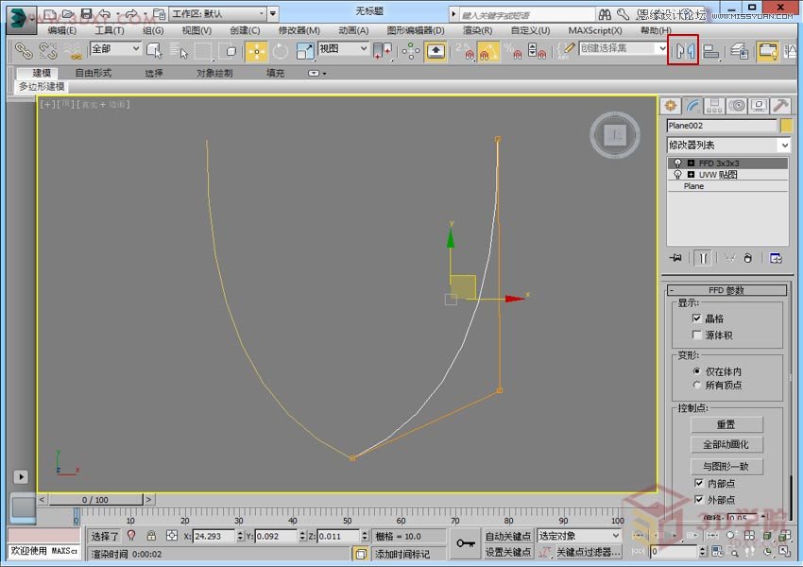The height and width of the screenshot is (567, 803).
Task: Select the Unlink Selection broken chain tool
Action: pos(48,51)
